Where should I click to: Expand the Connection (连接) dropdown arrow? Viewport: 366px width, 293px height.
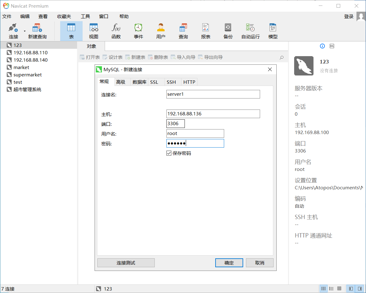pos(25,31)
